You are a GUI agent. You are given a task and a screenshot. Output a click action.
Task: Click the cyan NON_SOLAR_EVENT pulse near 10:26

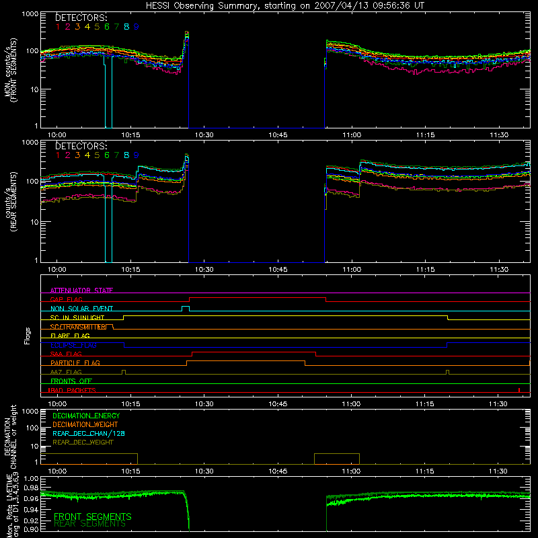(x=186, y=308)
